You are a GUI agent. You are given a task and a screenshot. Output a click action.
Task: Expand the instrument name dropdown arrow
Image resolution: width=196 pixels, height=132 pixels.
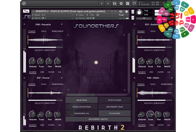pyautogui.click(x=33, y=11)
